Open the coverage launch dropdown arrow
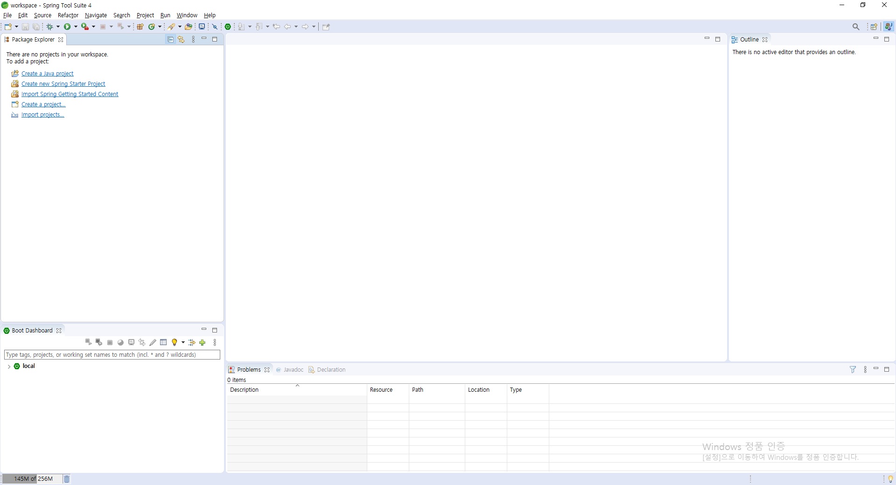 93,27
